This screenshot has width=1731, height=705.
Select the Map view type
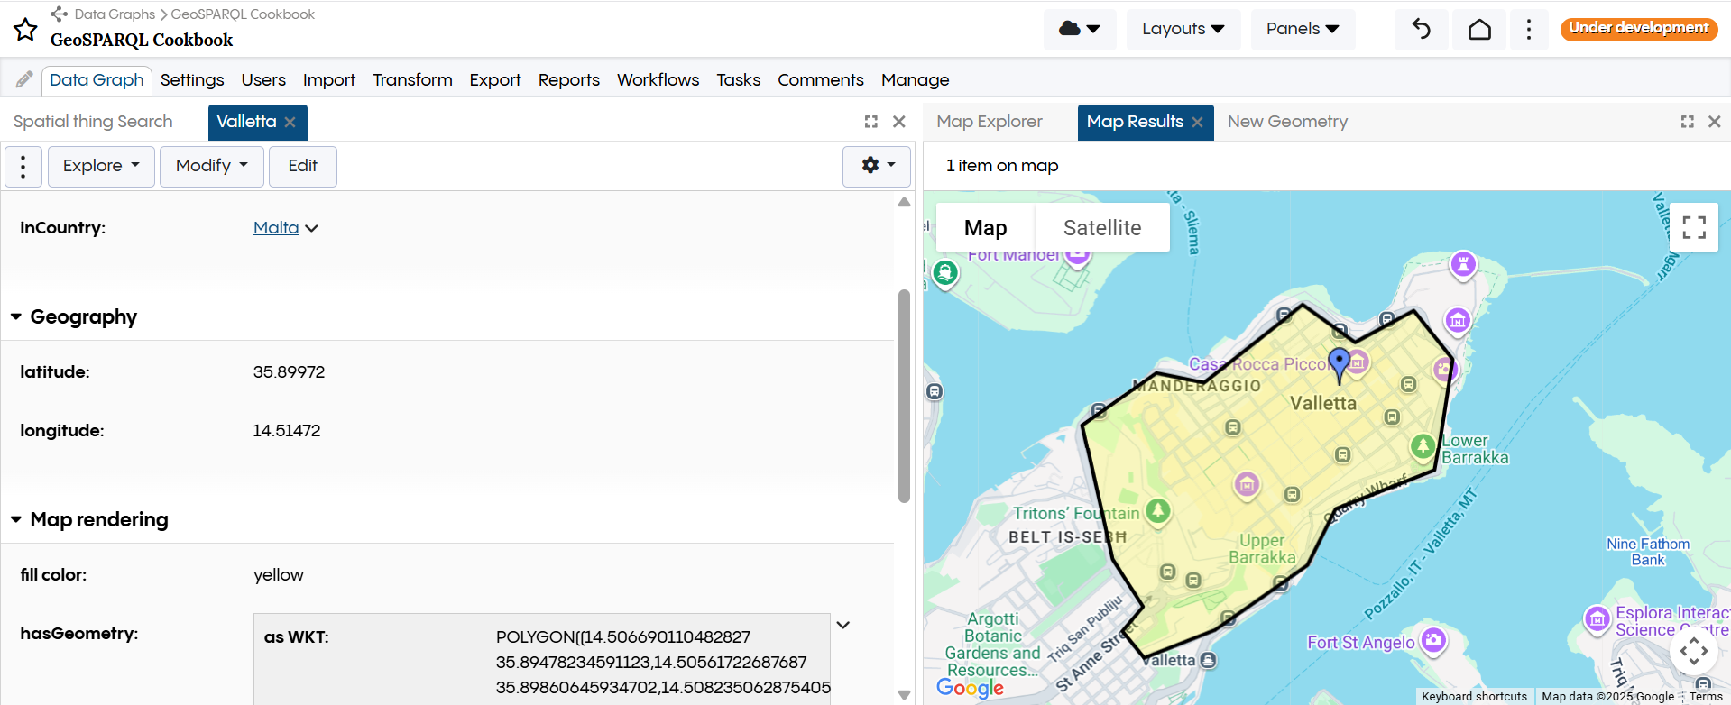985,228
